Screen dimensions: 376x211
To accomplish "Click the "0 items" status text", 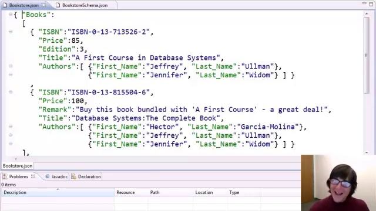I will coord(9,185).
